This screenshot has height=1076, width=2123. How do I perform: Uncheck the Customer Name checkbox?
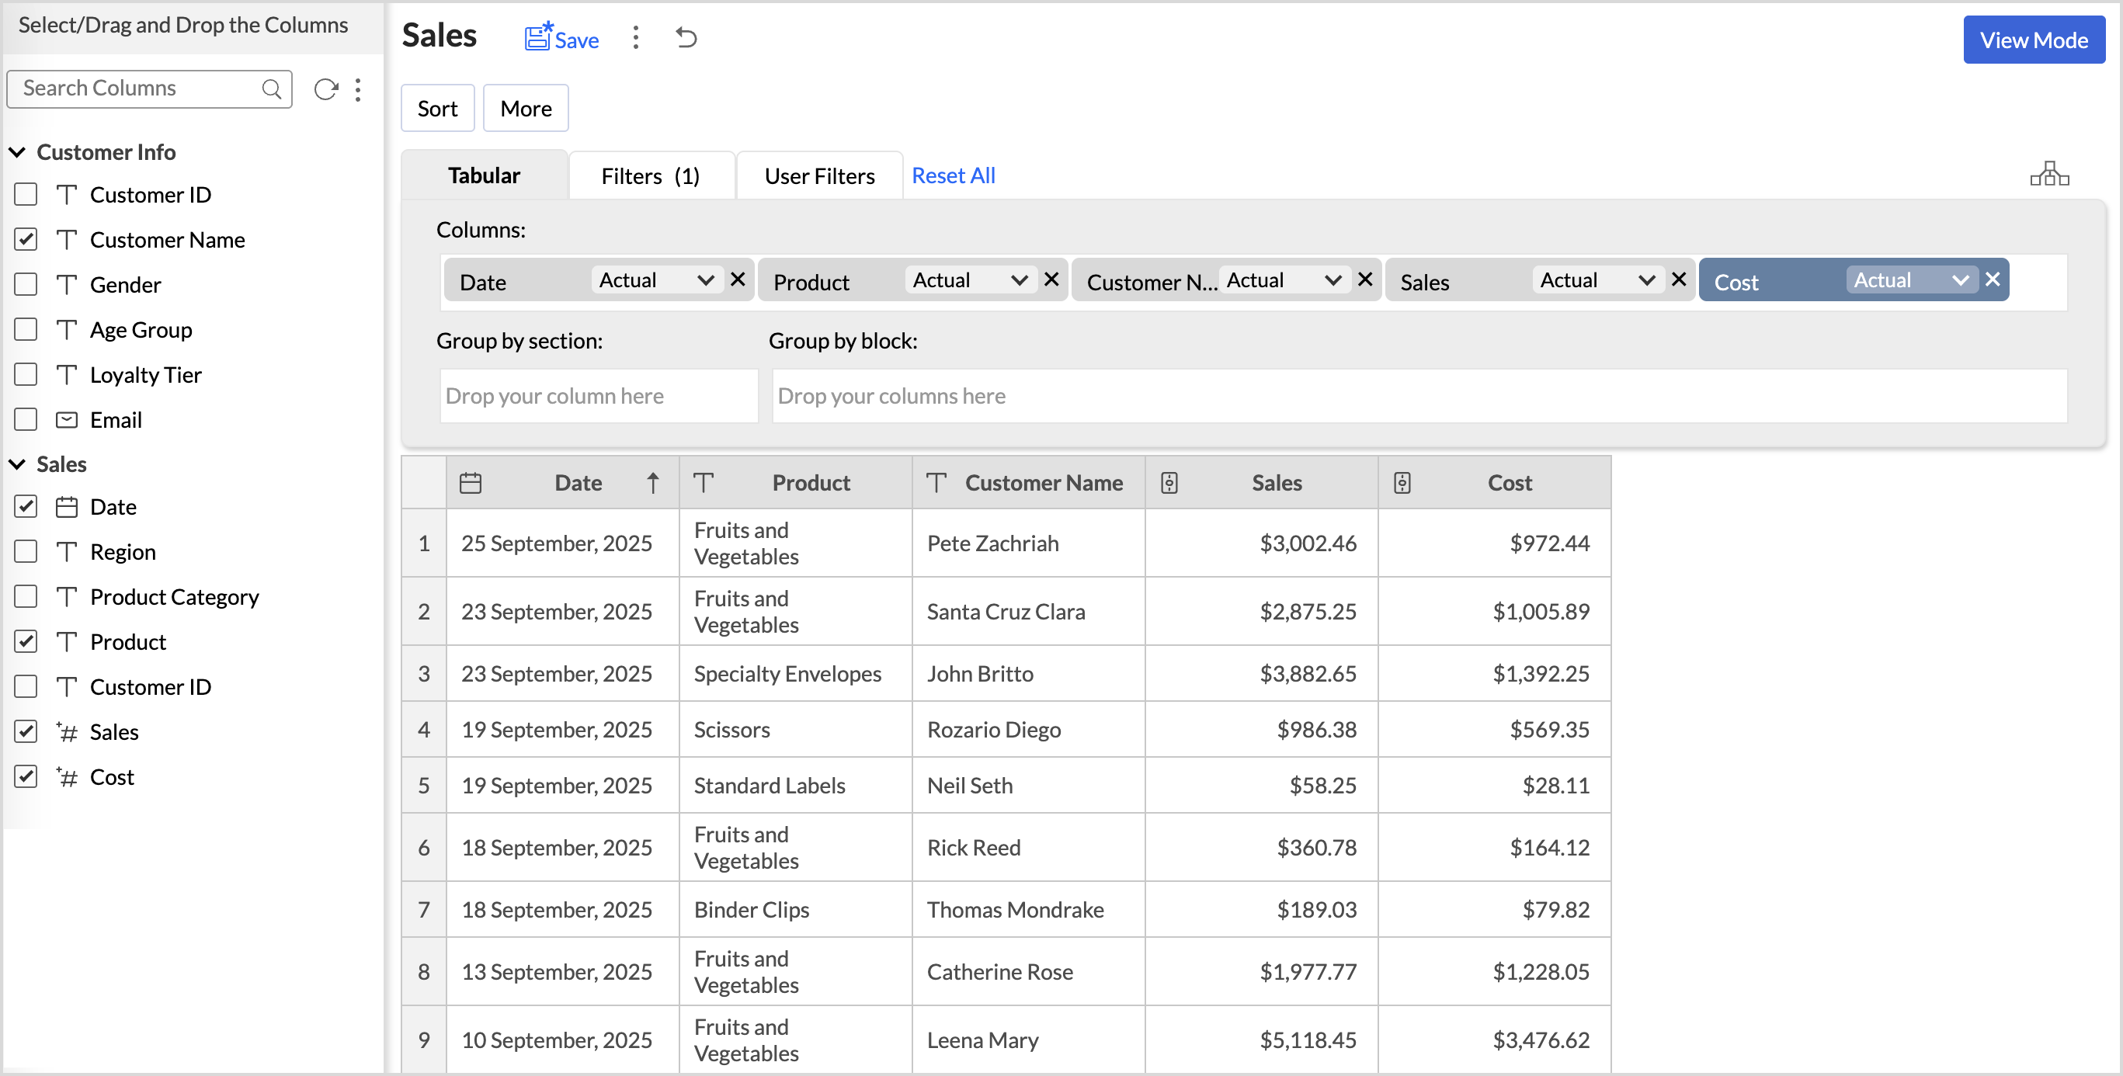(x=26, y=240)
